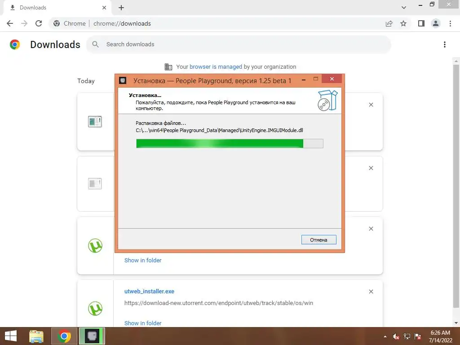Click the utorrent download URL text
460x345 pixels.
click(x=219, y=303)
